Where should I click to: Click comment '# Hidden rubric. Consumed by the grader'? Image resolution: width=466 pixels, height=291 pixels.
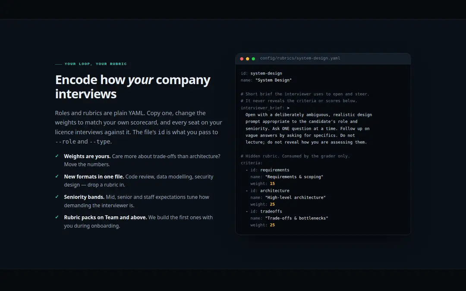(295, 156)
